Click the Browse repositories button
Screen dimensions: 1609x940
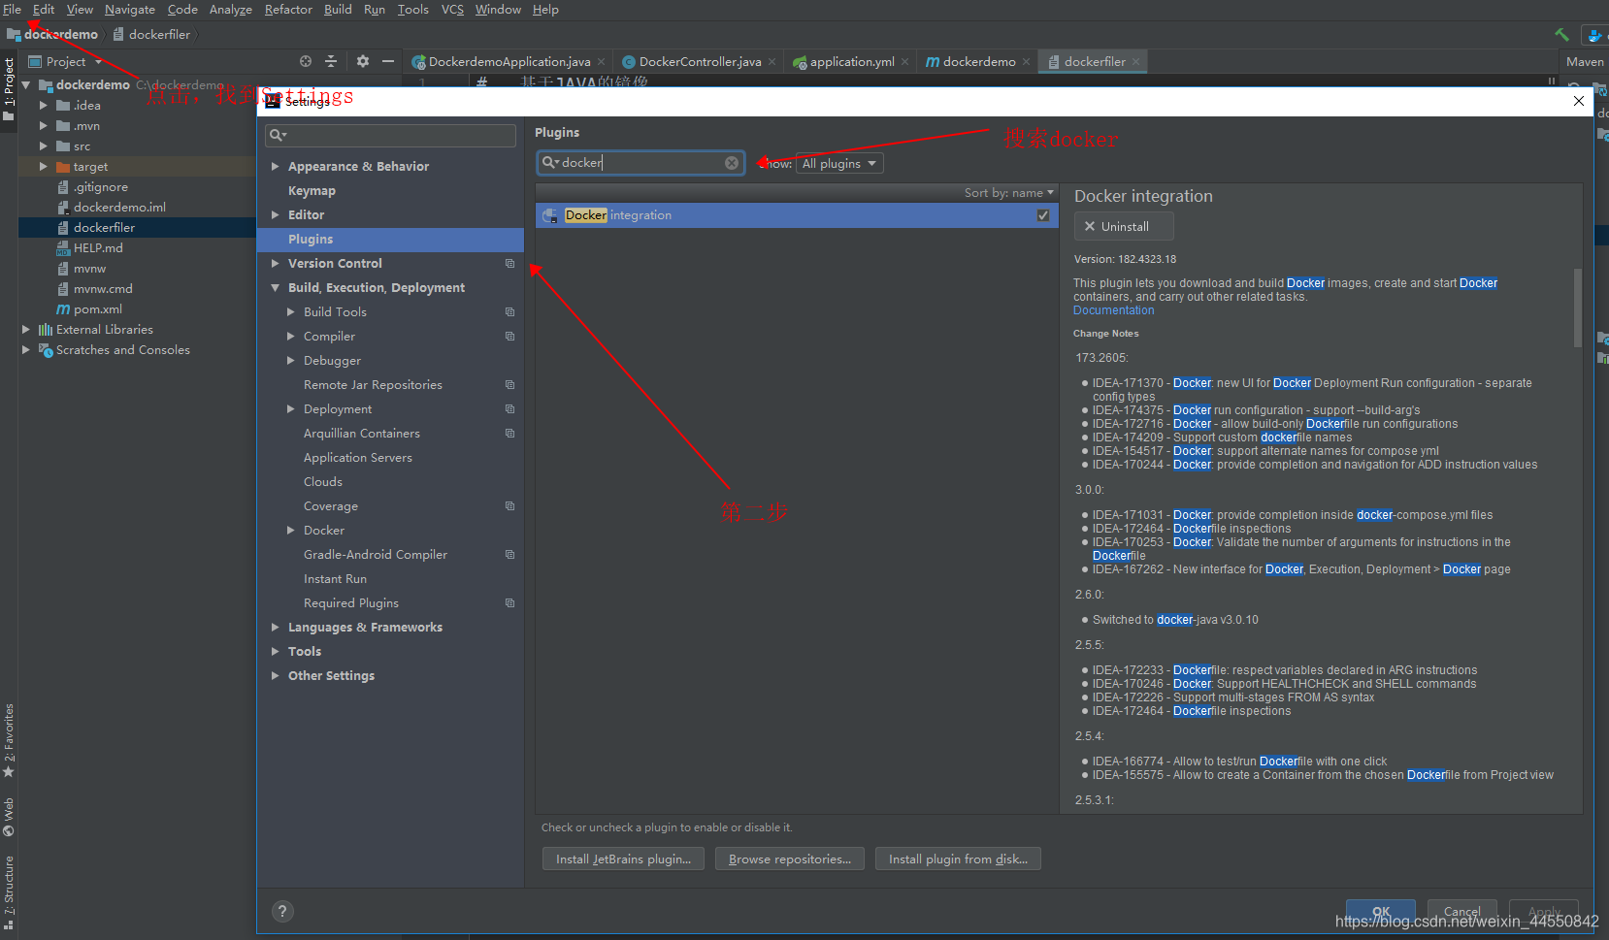790,859
